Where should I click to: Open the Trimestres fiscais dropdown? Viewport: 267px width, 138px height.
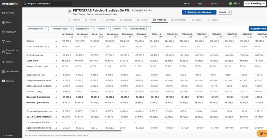point(62,29)
